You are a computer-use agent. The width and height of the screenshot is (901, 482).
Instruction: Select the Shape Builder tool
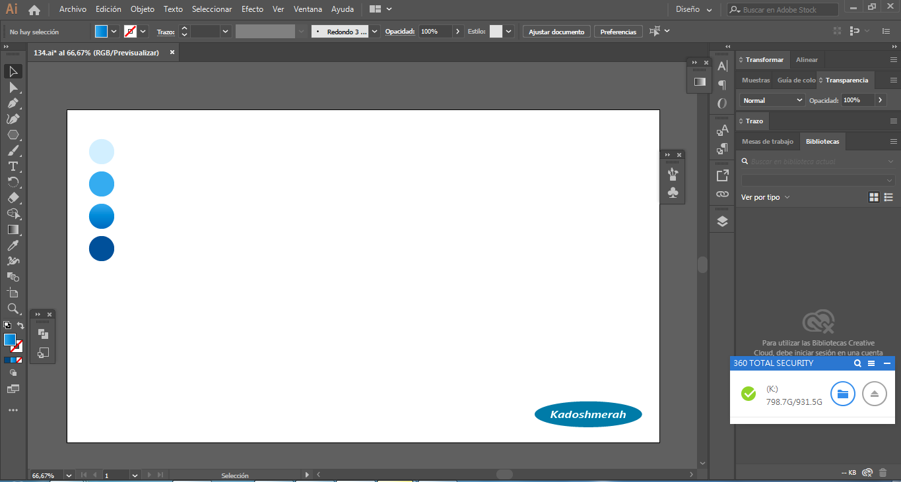13,214
